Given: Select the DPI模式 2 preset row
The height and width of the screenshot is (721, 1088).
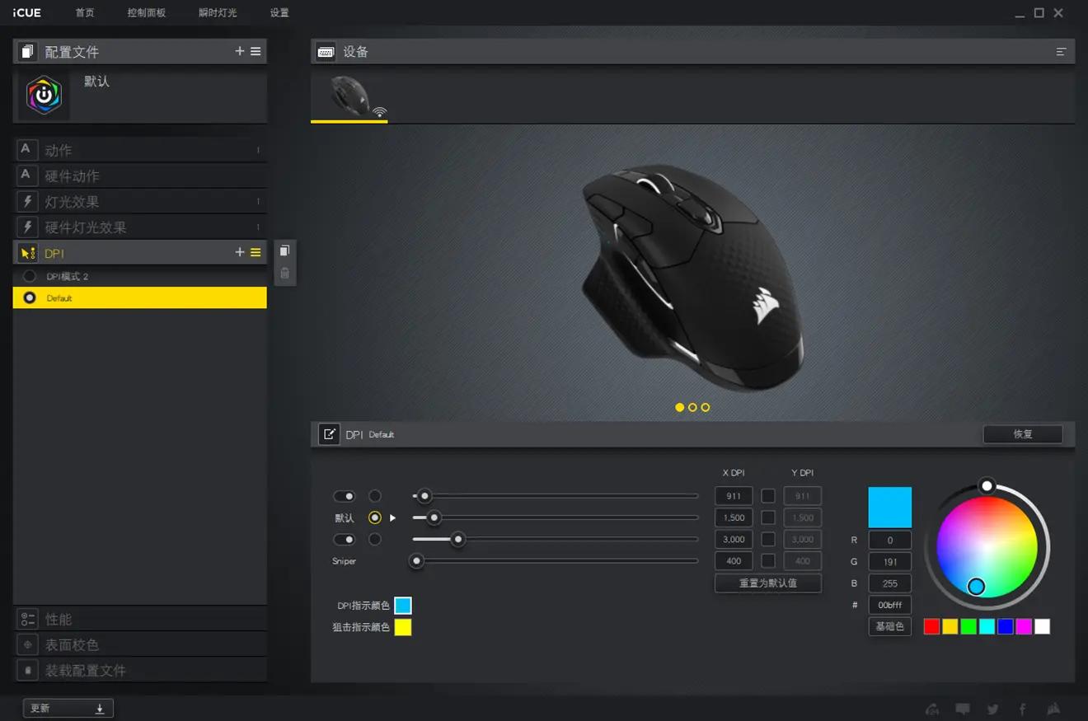Looking at the screenshot, I should [x=140, y=276].
